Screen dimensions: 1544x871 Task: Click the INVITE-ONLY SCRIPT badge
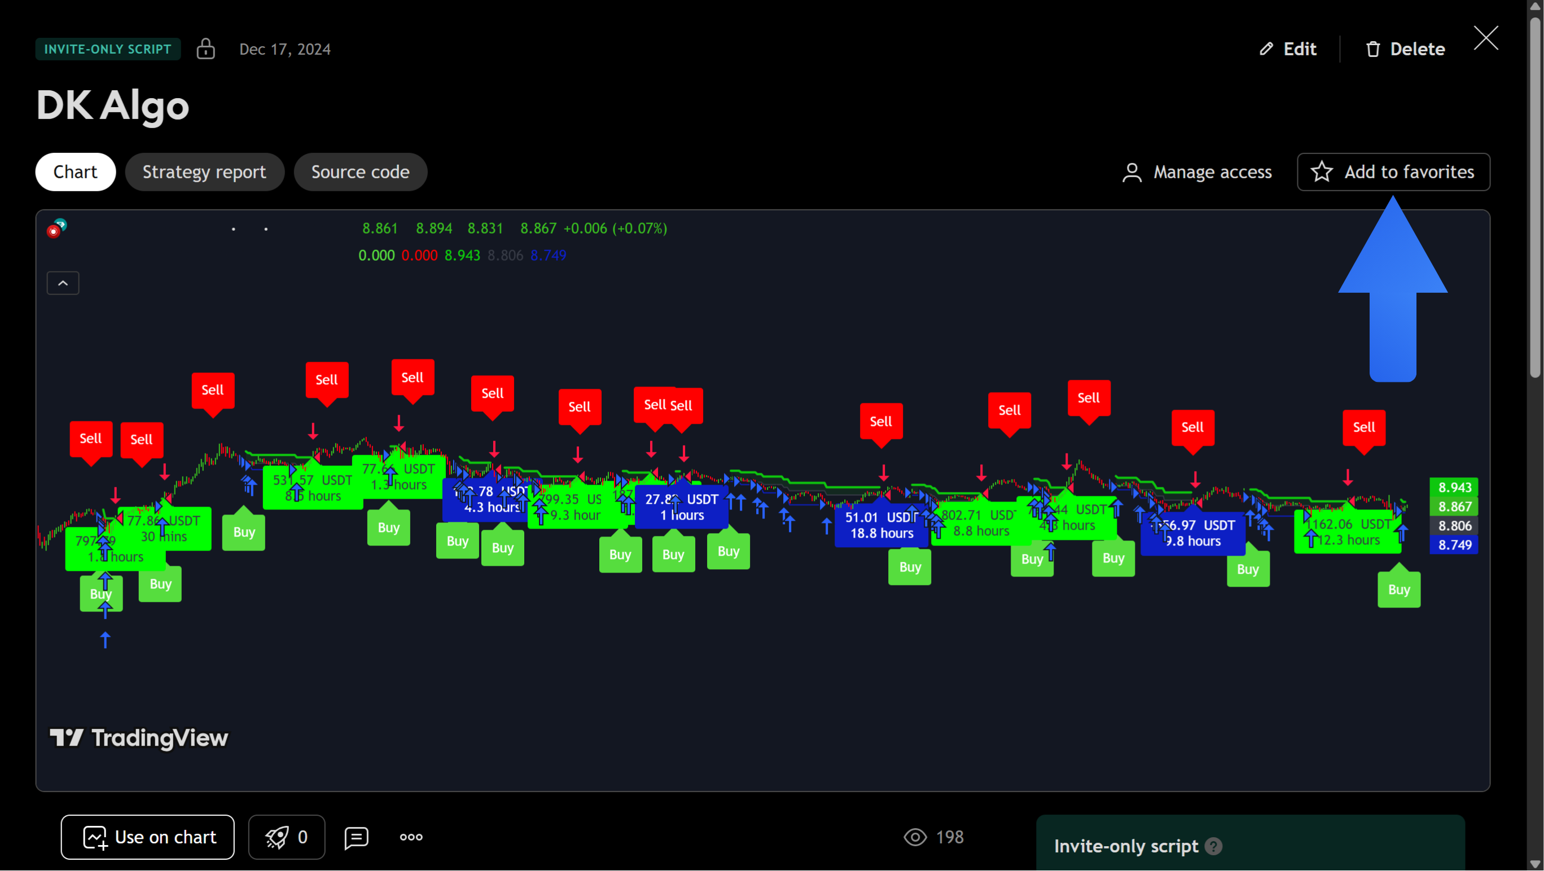pyautogui.click(x=107, y=49)
